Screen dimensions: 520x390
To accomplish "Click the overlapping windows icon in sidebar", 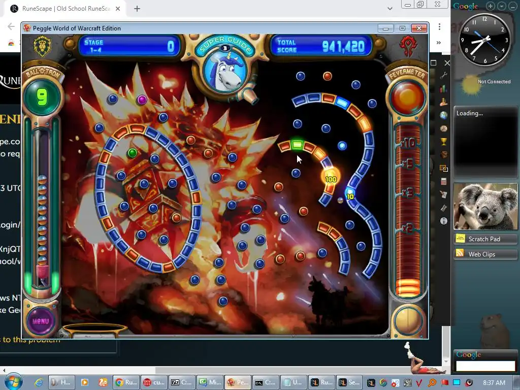I will point(444,168).
